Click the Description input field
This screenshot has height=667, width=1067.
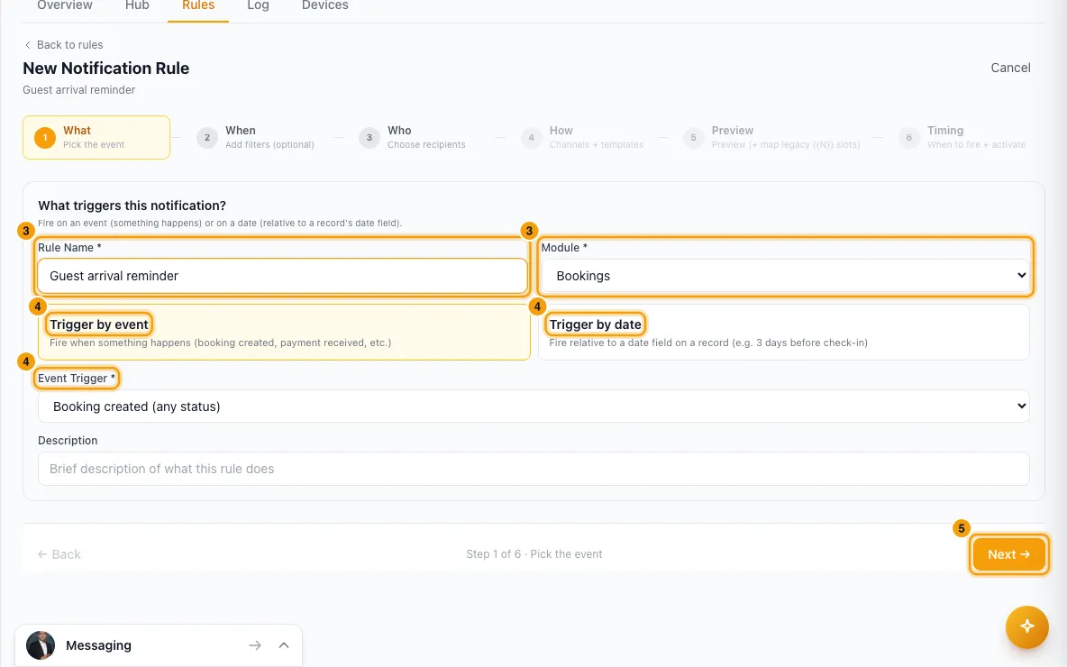click(533, 469)
